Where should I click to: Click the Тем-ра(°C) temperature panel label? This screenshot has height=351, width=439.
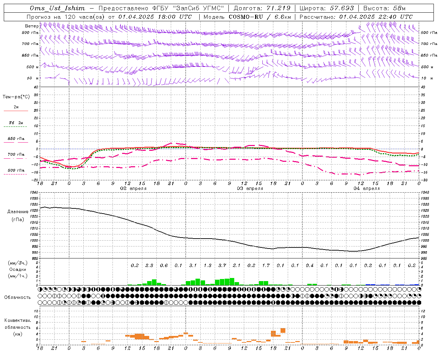pos(16,97)
